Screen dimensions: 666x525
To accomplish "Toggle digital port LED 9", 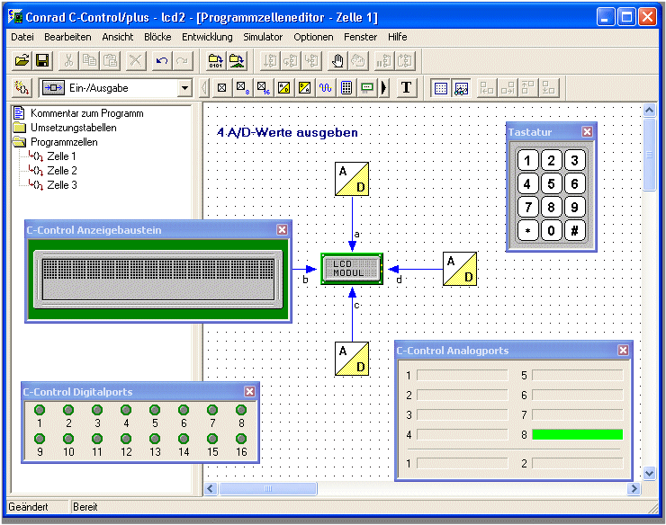I will (40, 439).
